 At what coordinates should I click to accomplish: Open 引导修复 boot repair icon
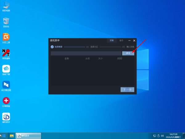6,102
